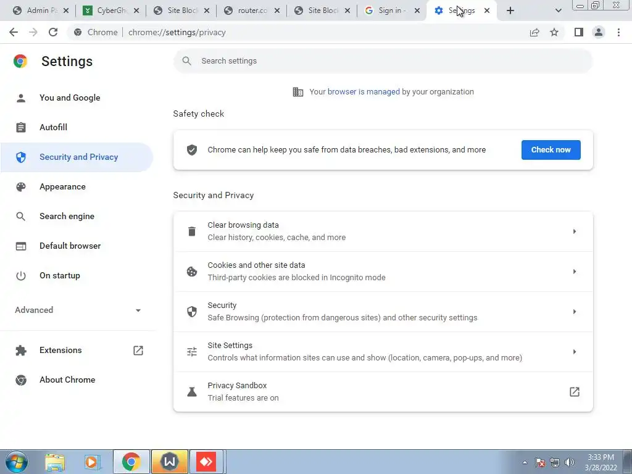Click the volume speaker icon in system tray
This screenshot has width=632, height=474.
click(x=570, y=462)
